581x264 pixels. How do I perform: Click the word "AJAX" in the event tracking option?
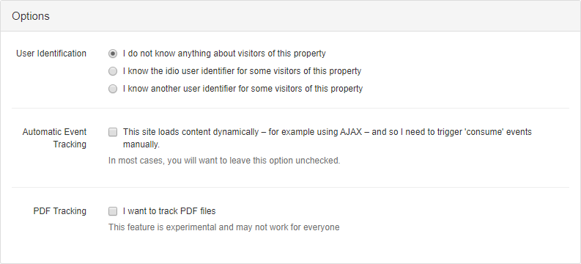pos(351,132)
